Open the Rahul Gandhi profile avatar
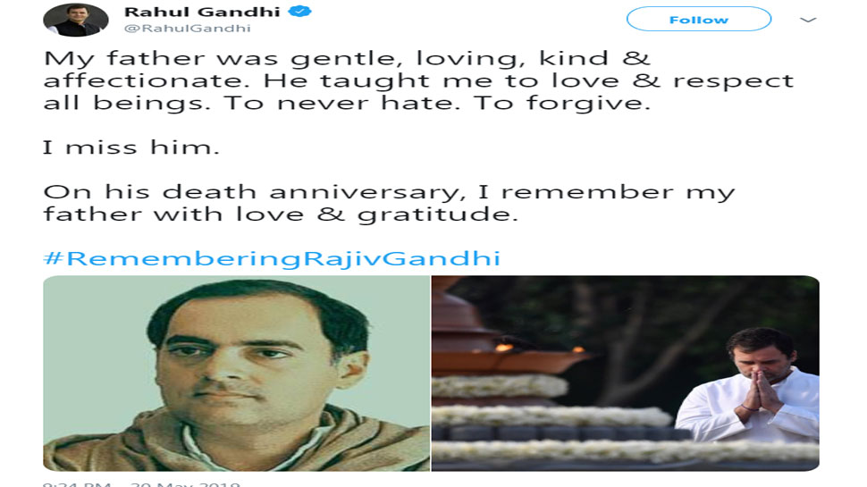This screenshot has height=487, width=867. pyautogui.click(x=76, y=20)
